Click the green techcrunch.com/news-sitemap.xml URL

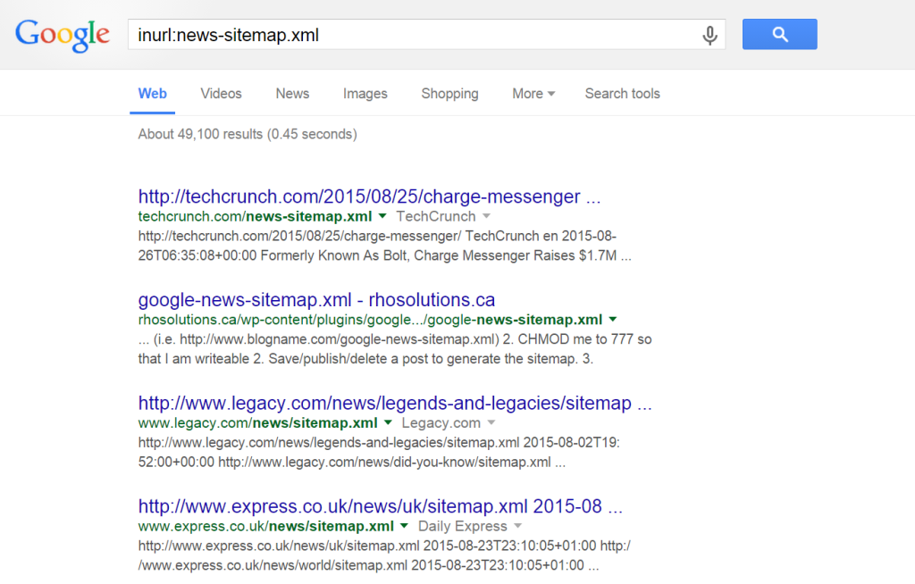click(255, 216)
